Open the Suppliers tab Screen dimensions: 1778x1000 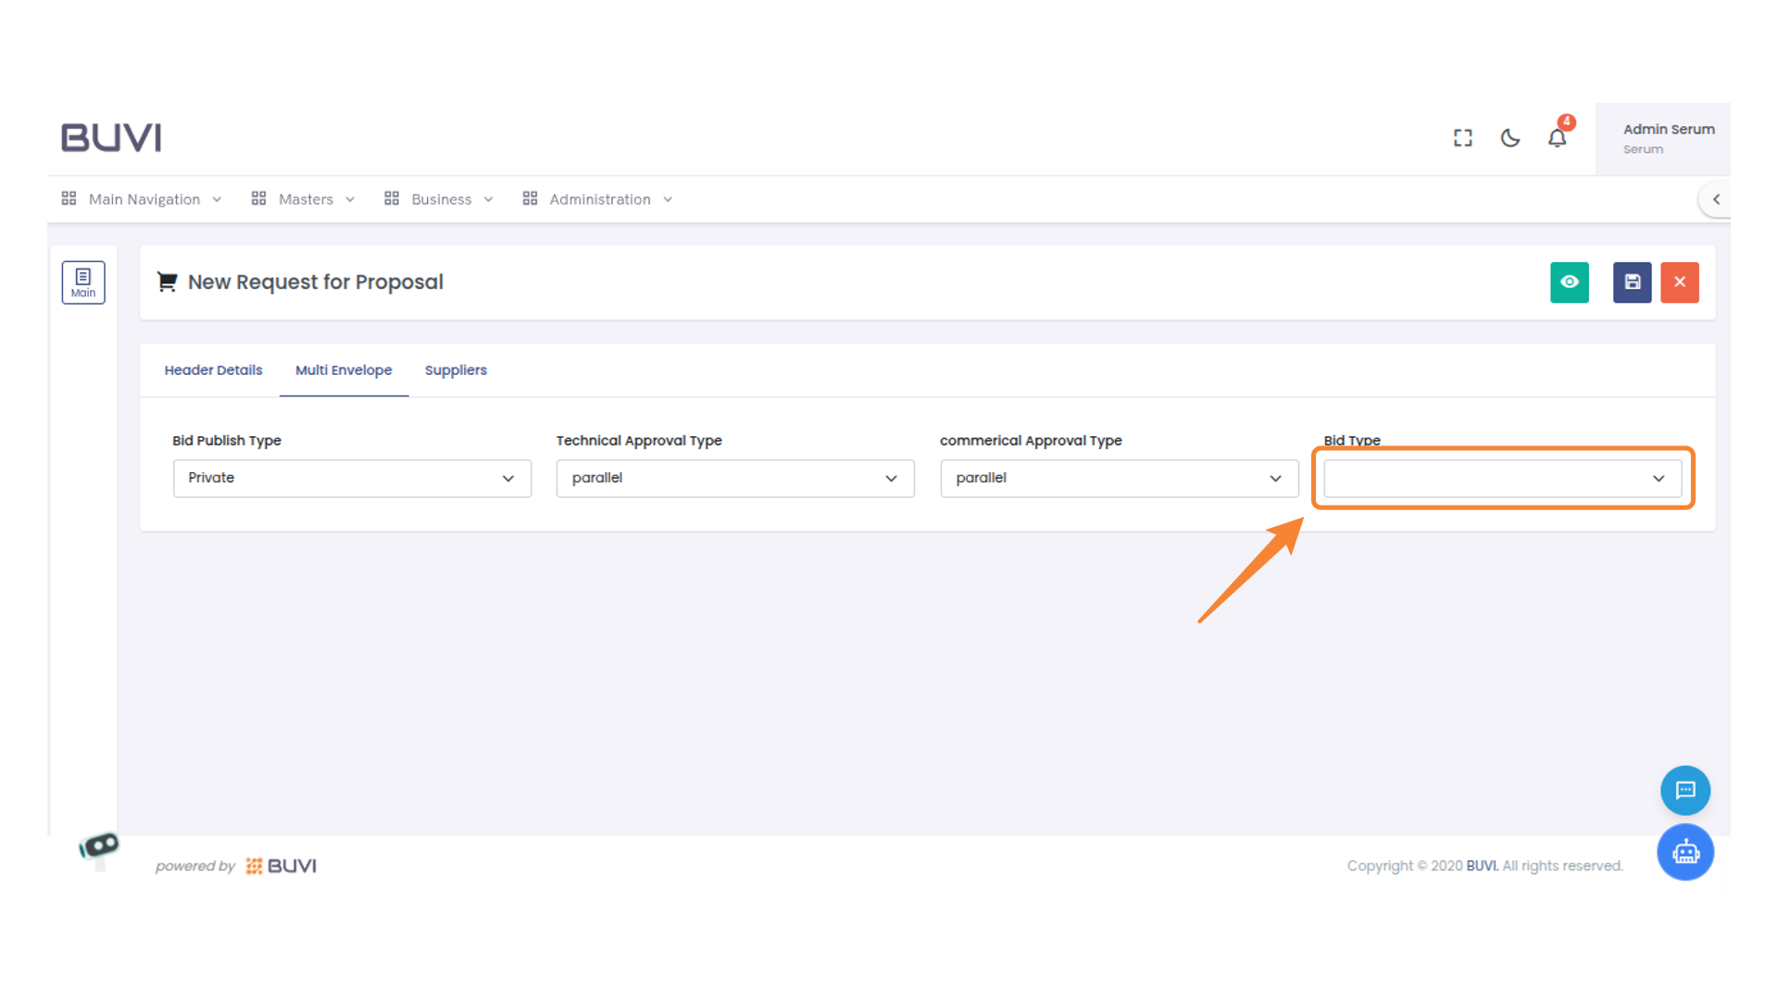click(x=456, y=369)
